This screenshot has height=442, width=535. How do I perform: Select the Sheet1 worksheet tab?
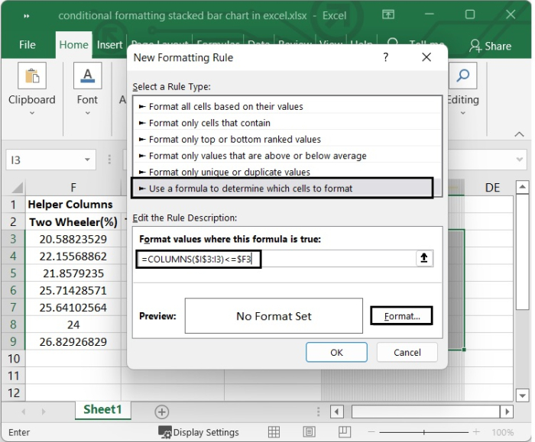pos(102,409)
